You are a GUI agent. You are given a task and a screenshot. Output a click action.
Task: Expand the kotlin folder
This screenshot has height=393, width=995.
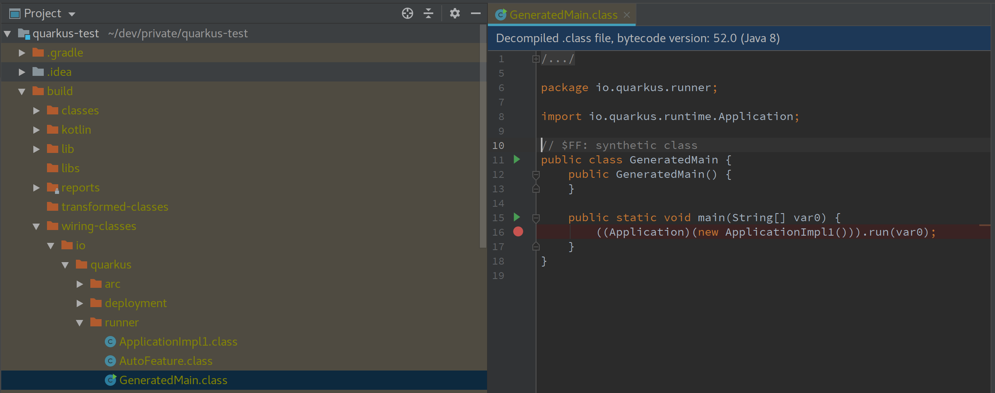click(37, 130)
